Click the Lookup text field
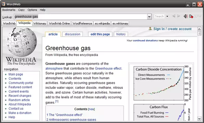The height and width of the screenshot is (123, 204). pyautogui.click(x=81, y=17)
